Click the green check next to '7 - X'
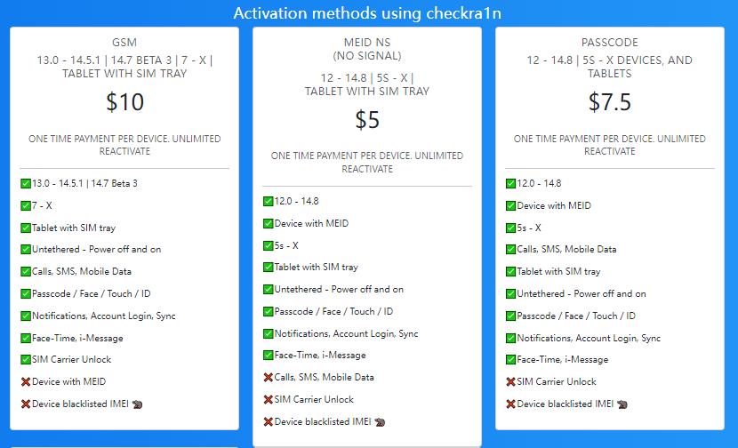 coord(26,205)
